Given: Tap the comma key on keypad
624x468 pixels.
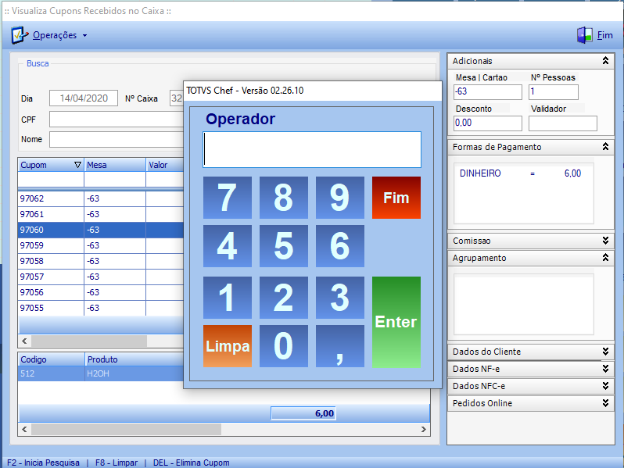Looking at the screenshot, I should pos(340,346).
